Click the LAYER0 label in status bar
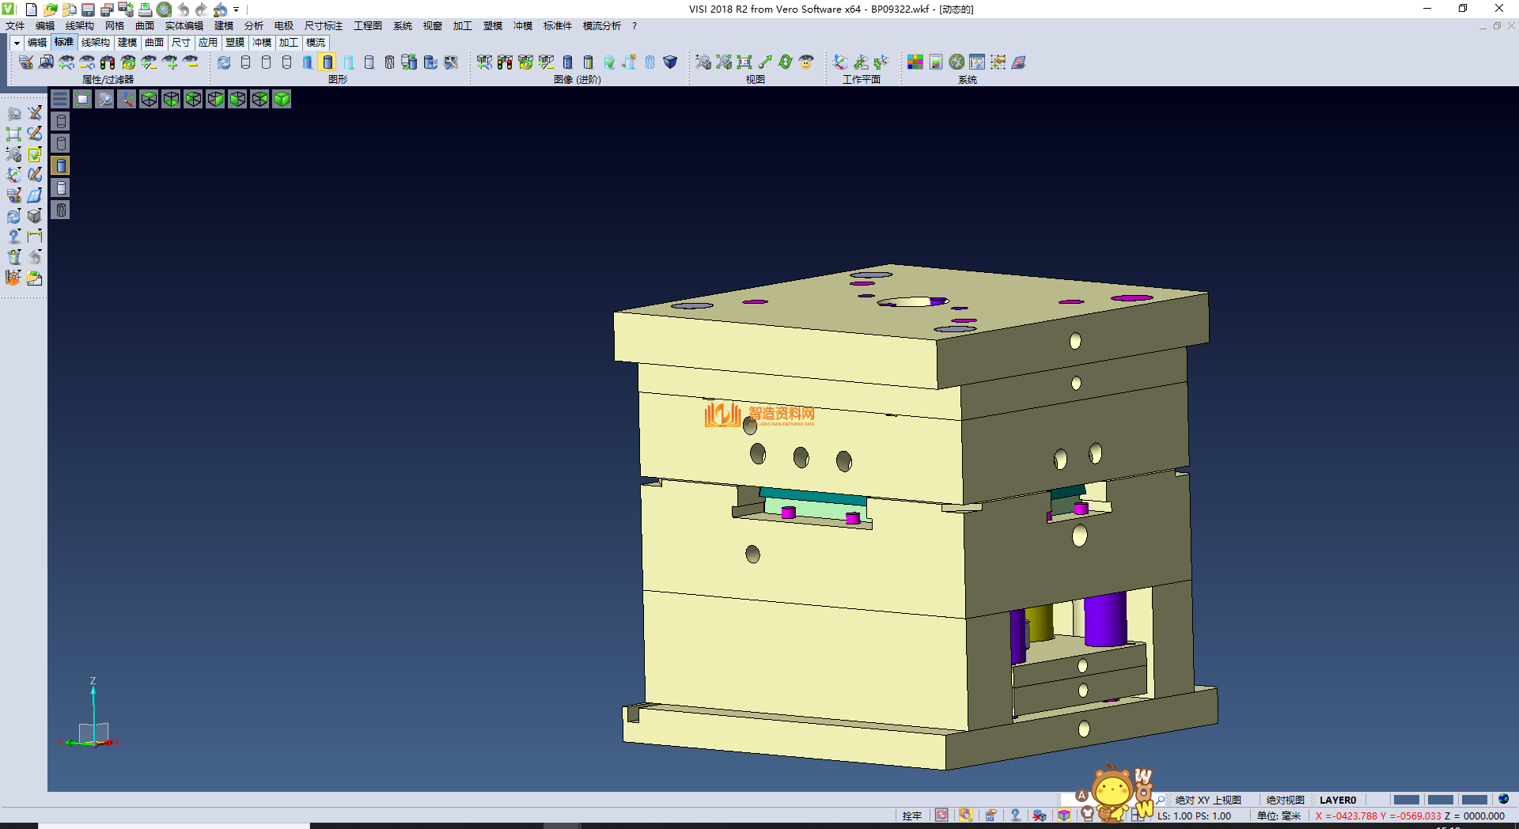This screenshot has width=1519, height=829. 1337,800
